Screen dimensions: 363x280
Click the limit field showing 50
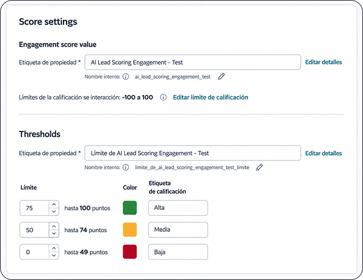(x=34, y=230)
